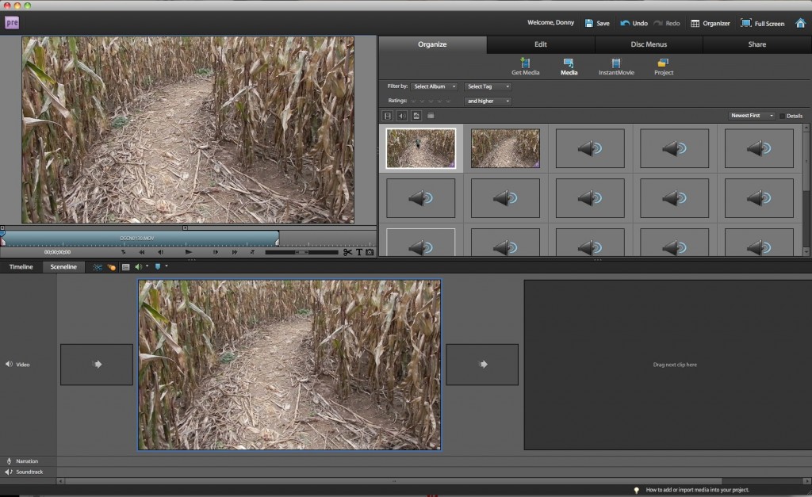Toggle the show video filter button

(388, 116)
